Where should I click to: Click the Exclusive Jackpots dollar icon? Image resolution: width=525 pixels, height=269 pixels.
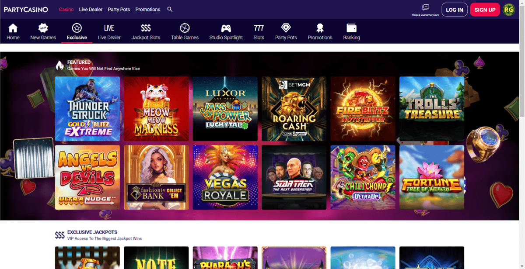[x=59, y=235]
